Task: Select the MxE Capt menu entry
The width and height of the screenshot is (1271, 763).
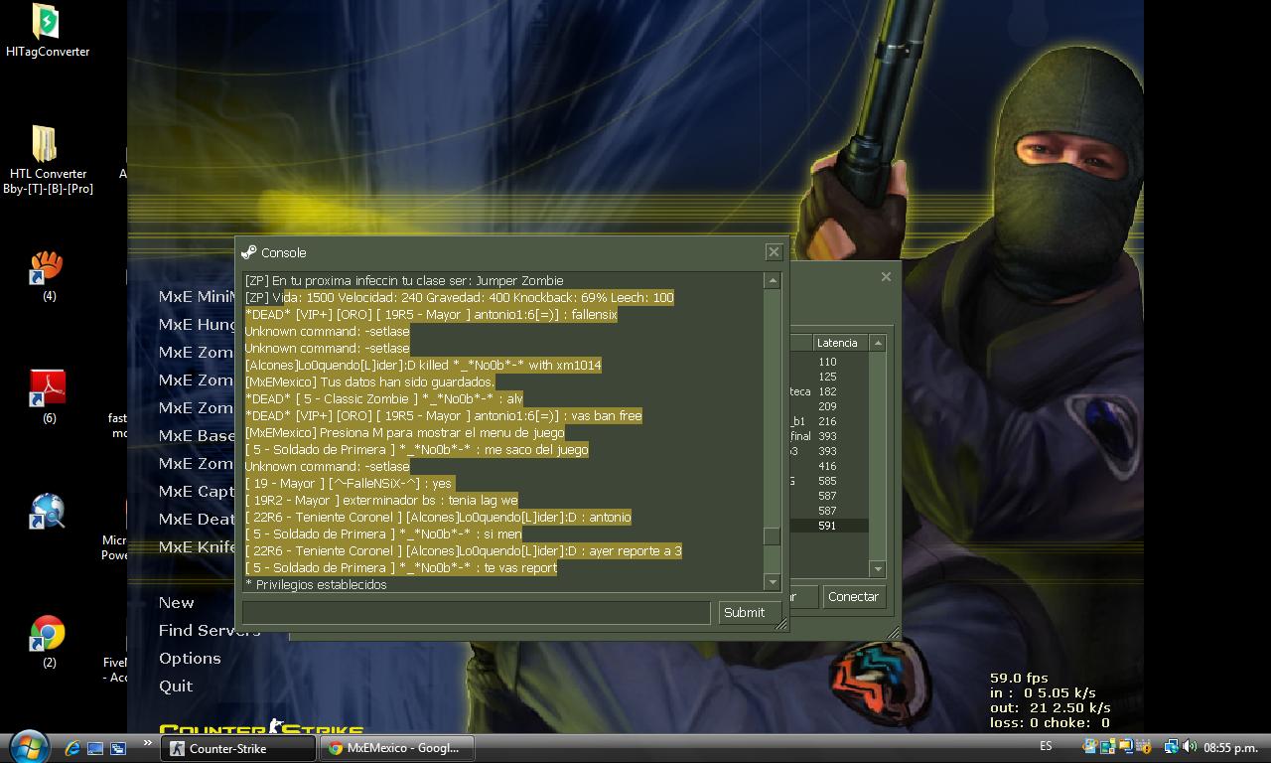Action: [x=197, y=491]
